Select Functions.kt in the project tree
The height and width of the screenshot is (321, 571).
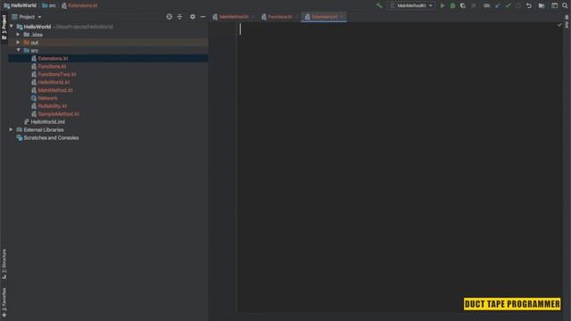pos(52,66)
